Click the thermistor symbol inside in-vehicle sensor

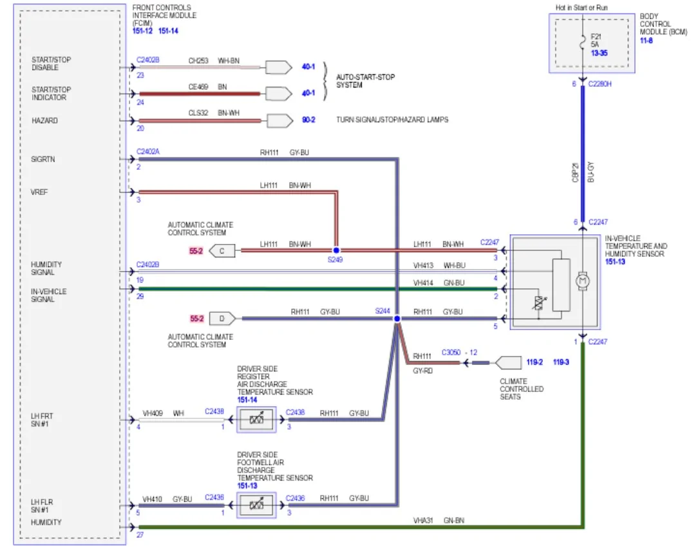point(539,302)
